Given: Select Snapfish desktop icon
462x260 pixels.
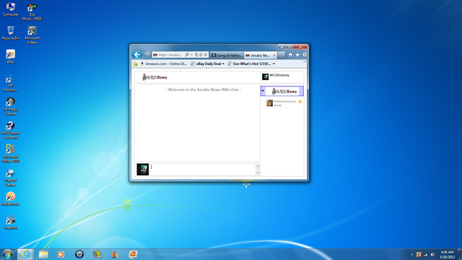Looking at the screenshot, I should coord(11,222).
